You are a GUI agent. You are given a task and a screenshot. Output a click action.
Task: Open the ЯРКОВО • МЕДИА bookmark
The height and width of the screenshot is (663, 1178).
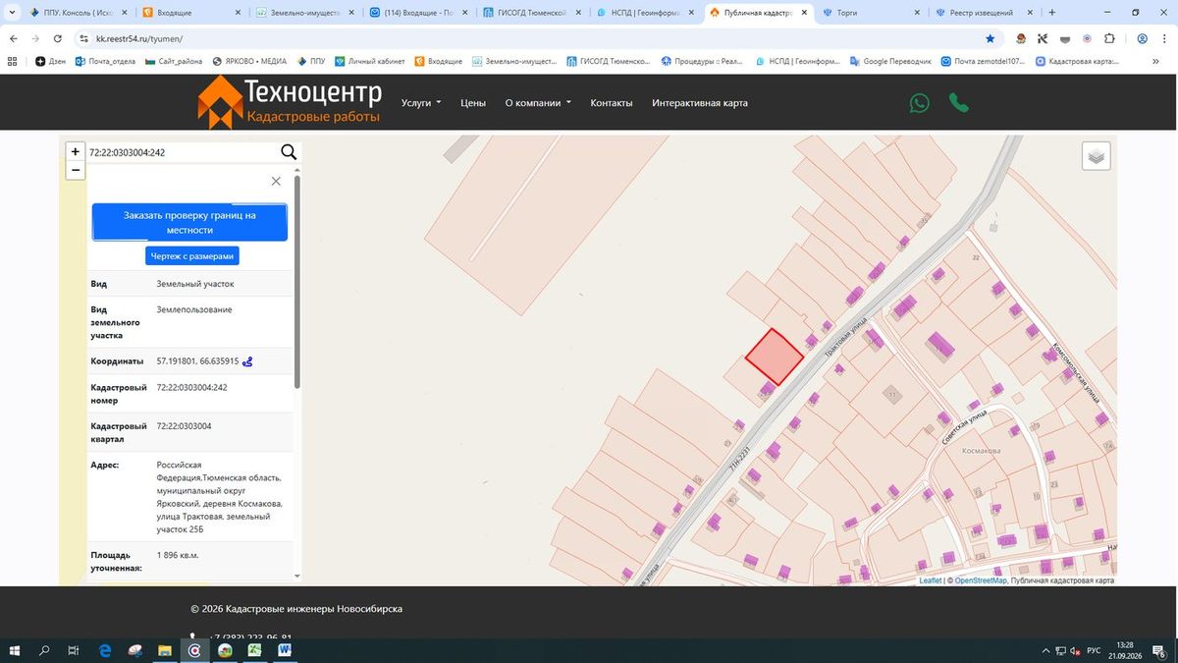(248, 61)
